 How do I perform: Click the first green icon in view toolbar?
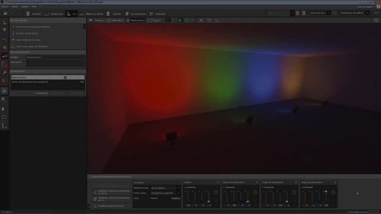point(180,21)
